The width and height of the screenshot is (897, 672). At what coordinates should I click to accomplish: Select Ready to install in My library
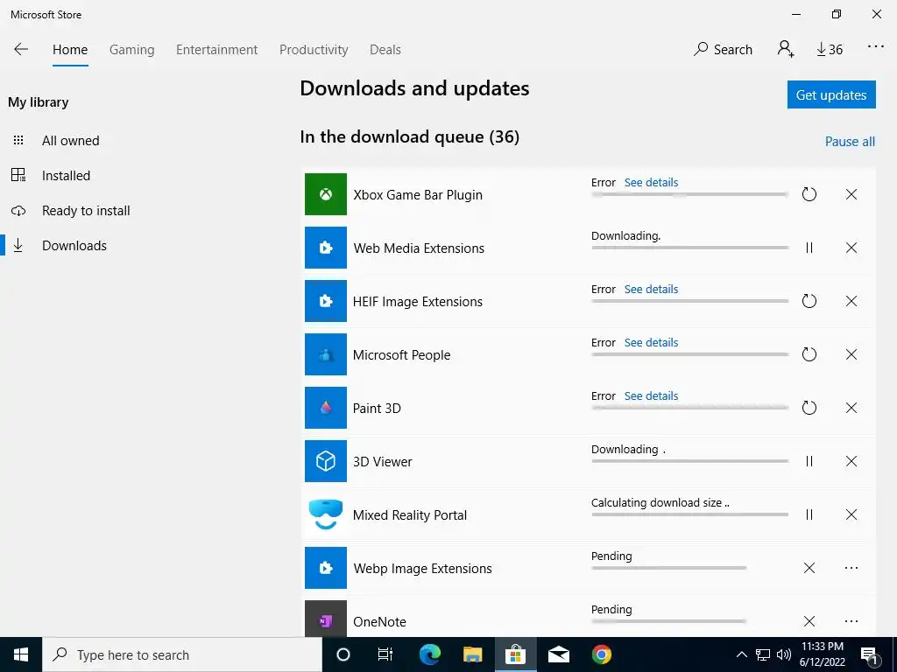pos(86,210)
